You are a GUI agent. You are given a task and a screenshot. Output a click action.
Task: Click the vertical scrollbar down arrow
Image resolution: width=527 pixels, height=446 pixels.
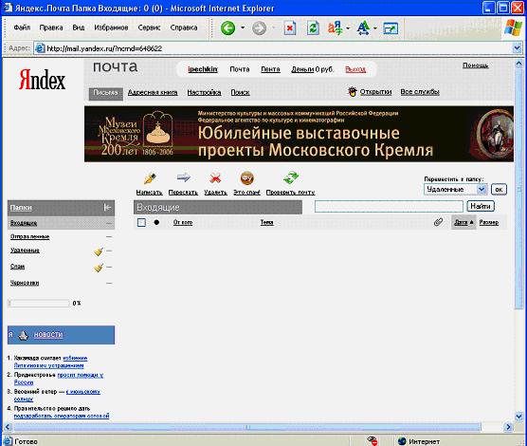point(518,417)
